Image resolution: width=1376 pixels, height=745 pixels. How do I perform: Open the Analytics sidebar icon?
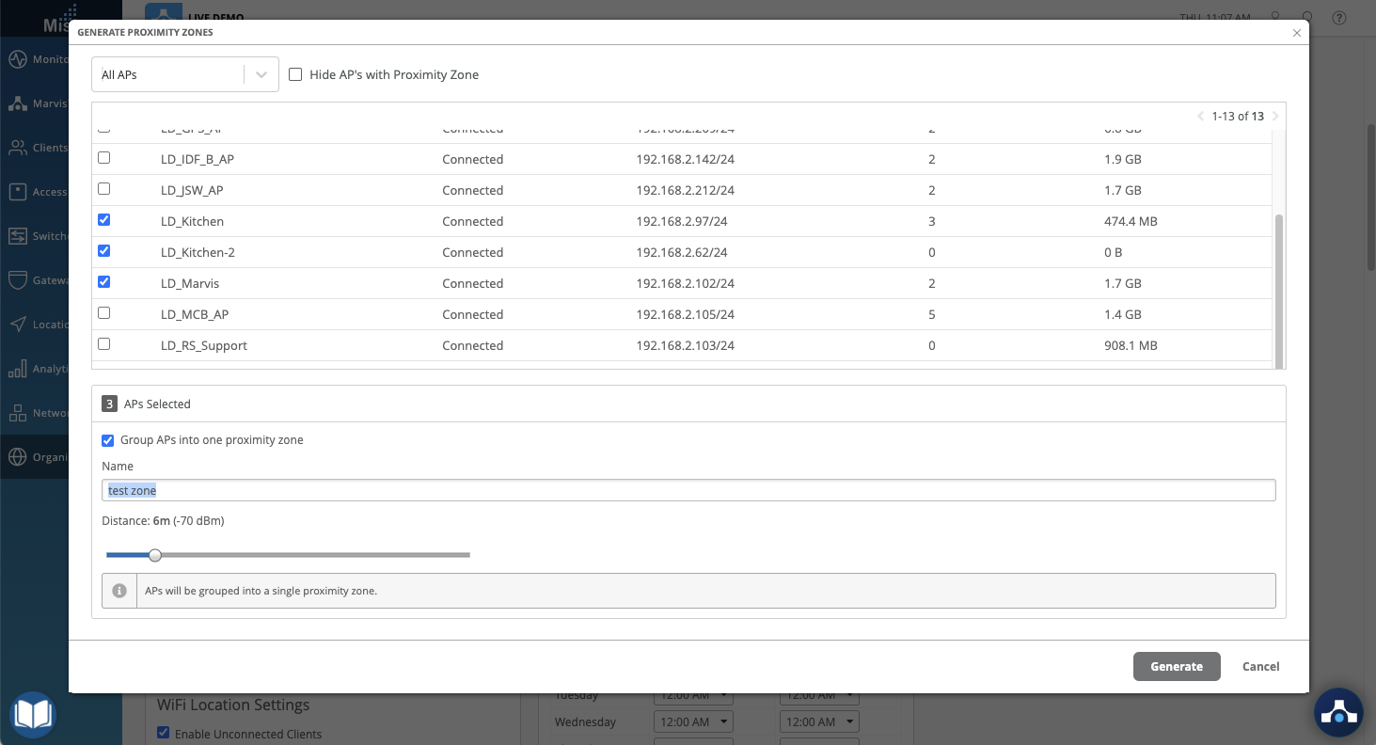click(x=17, y=369)
